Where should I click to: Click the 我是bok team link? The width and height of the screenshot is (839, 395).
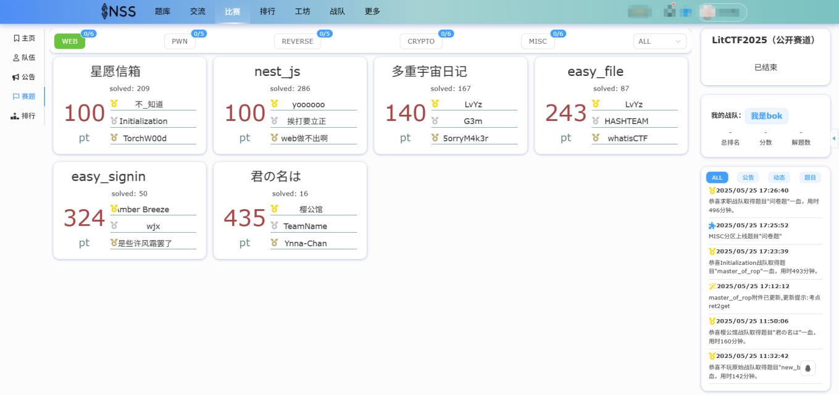[766, 115]
